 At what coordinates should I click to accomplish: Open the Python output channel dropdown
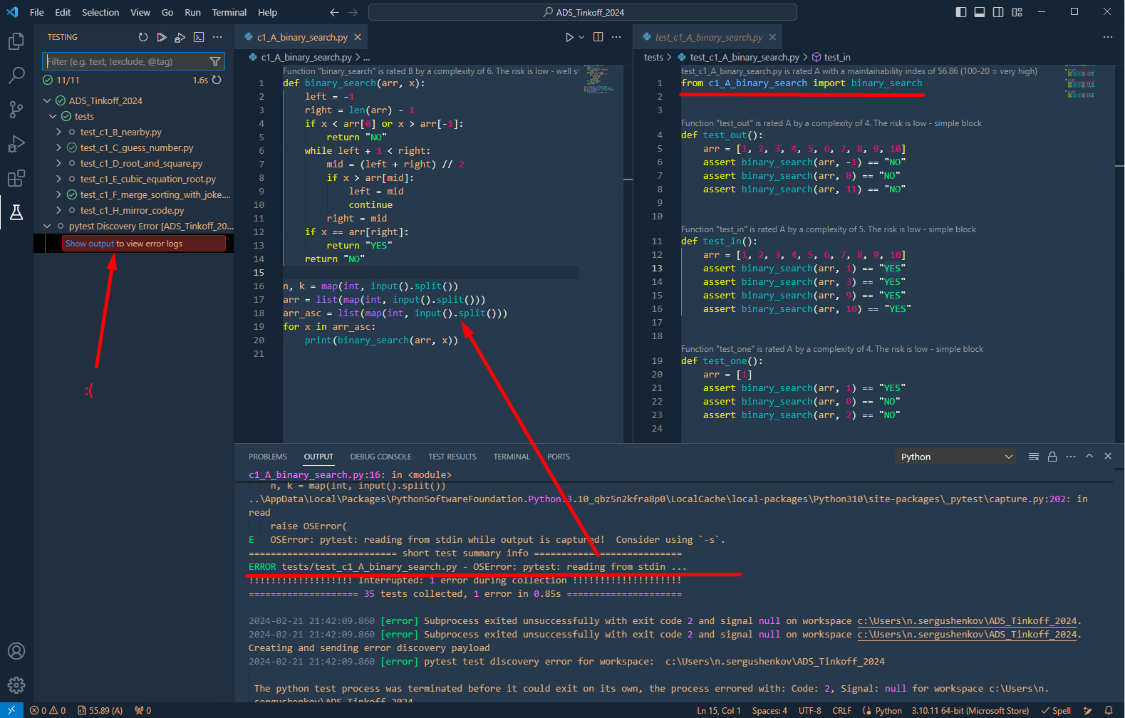(955, 457)
